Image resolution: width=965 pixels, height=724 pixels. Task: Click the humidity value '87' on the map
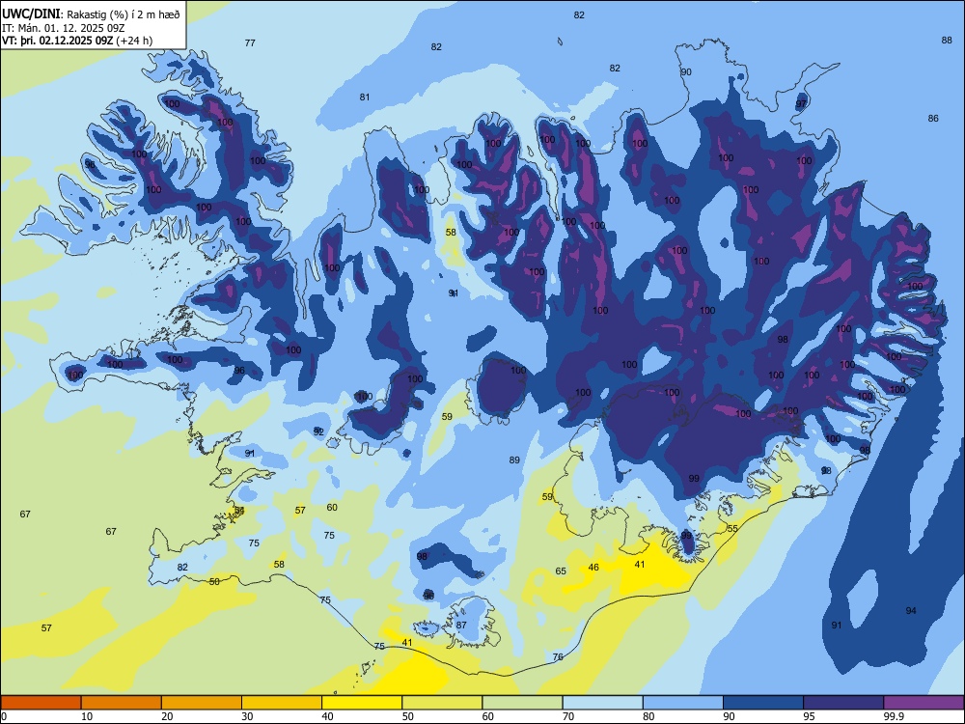[x=461, y=625]
